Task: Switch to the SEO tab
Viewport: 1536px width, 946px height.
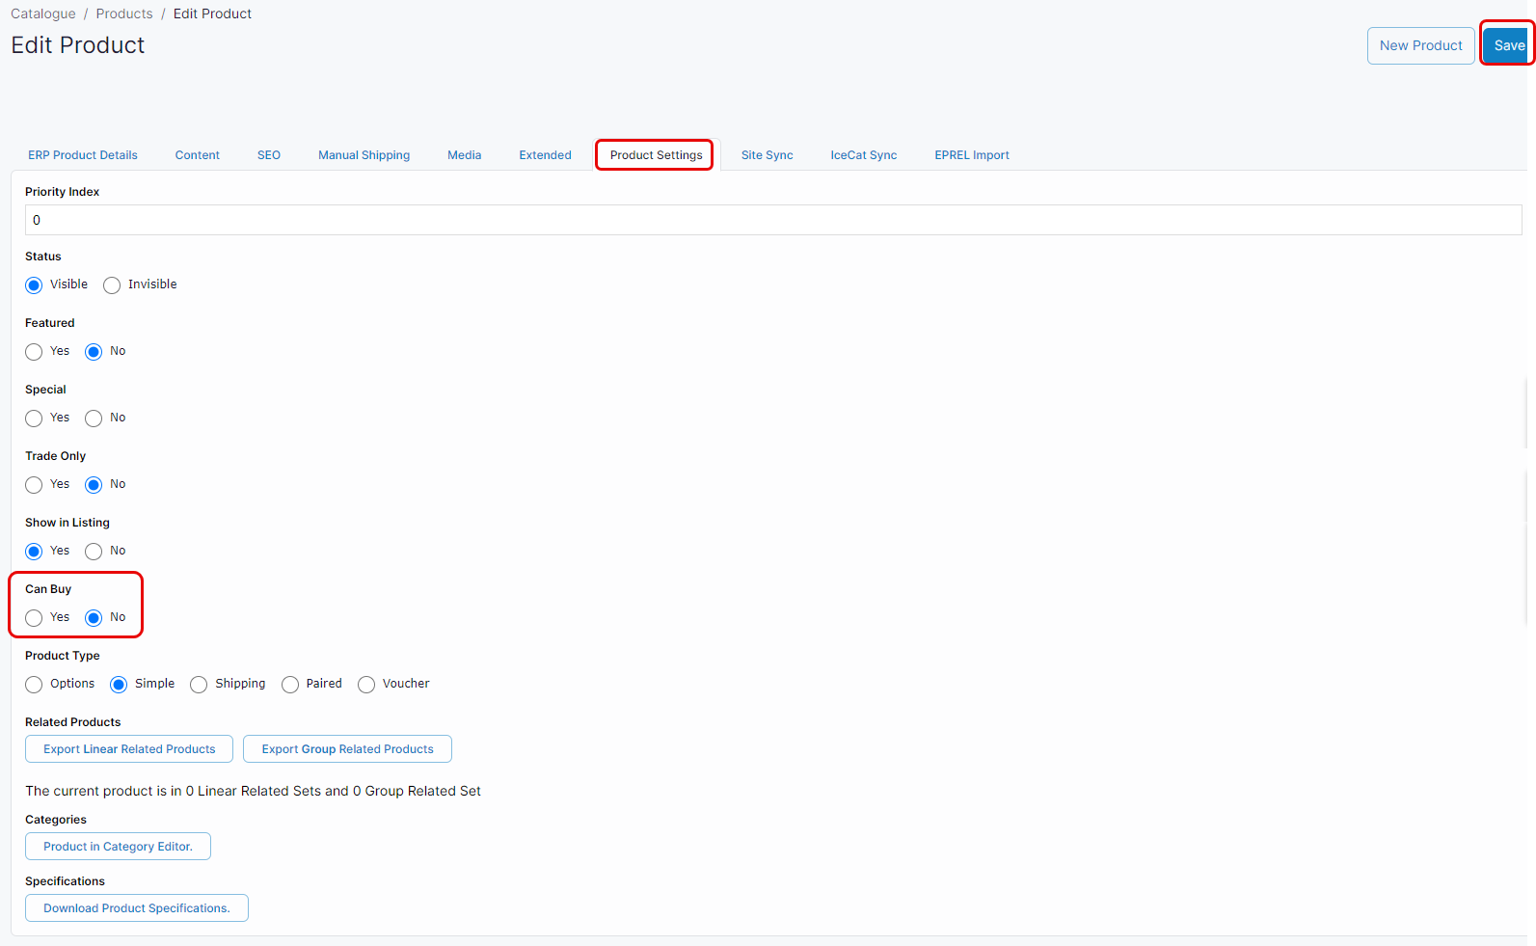Action: (x=269, y=155)
